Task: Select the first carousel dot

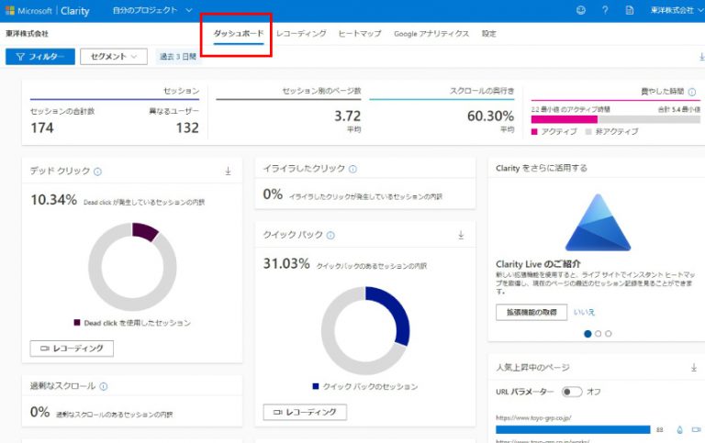Action: [587, 334]
